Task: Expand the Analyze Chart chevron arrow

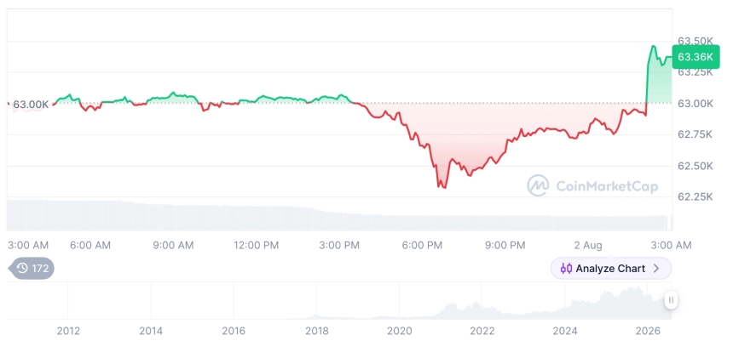Action: pyautogui.click(x=656, y=268)
